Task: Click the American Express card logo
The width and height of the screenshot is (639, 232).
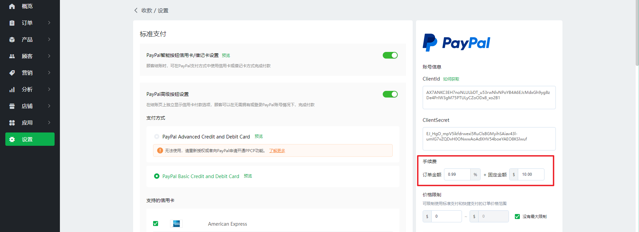Action: 176,224
